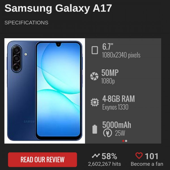Screen dimensions: 170x170
Task: Click the 2,602,267 hits counter
Action: [104, 164]
